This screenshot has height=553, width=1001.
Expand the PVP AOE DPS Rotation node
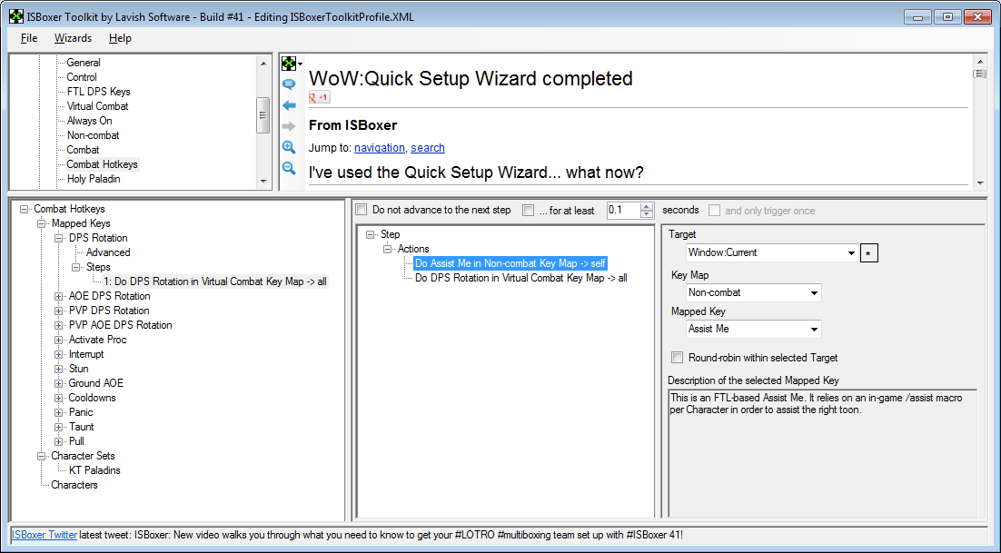click(x=59, y=325)
